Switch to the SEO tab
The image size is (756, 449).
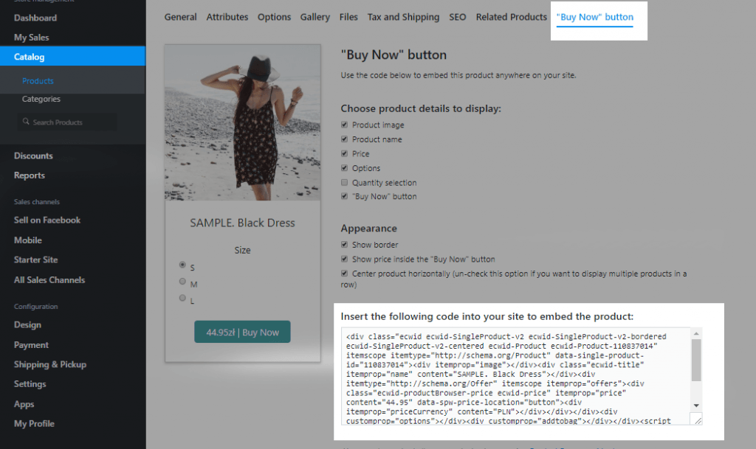coord(458,17)
